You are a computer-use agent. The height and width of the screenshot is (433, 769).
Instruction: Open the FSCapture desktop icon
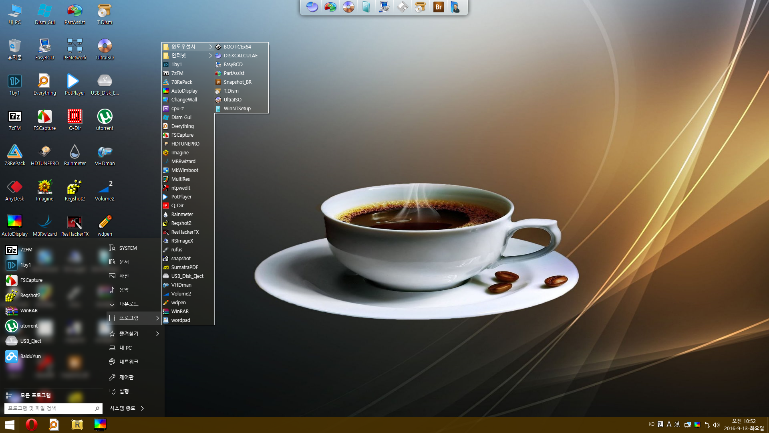point(44,120)
